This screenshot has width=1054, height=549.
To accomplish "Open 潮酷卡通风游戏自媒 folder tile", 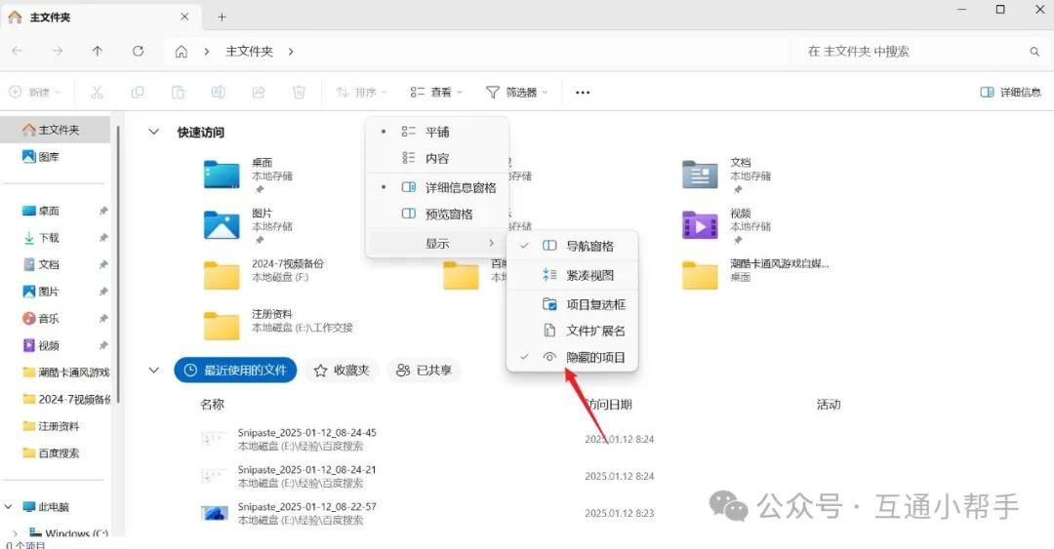I will pos(754,274).
